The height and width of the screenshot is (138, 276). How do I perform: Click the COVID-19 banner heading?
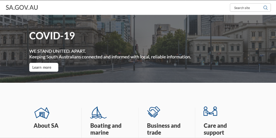[x=52, y=36]
